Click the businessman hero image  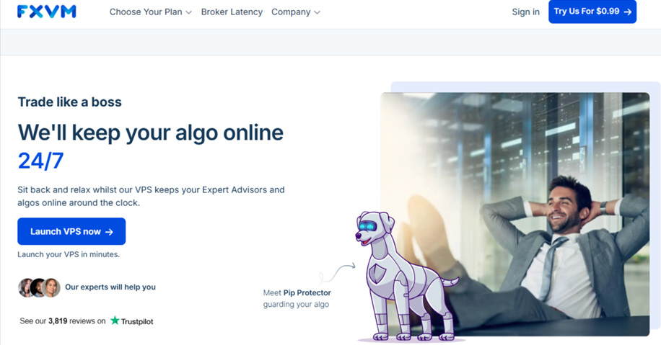coord(515,214)
